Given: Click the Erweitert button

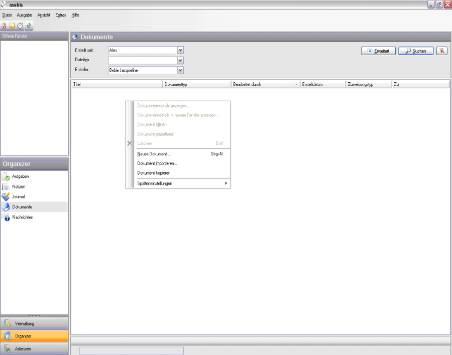Looking at the screenshot, I should pyautogui.click(x=379, y=51).
